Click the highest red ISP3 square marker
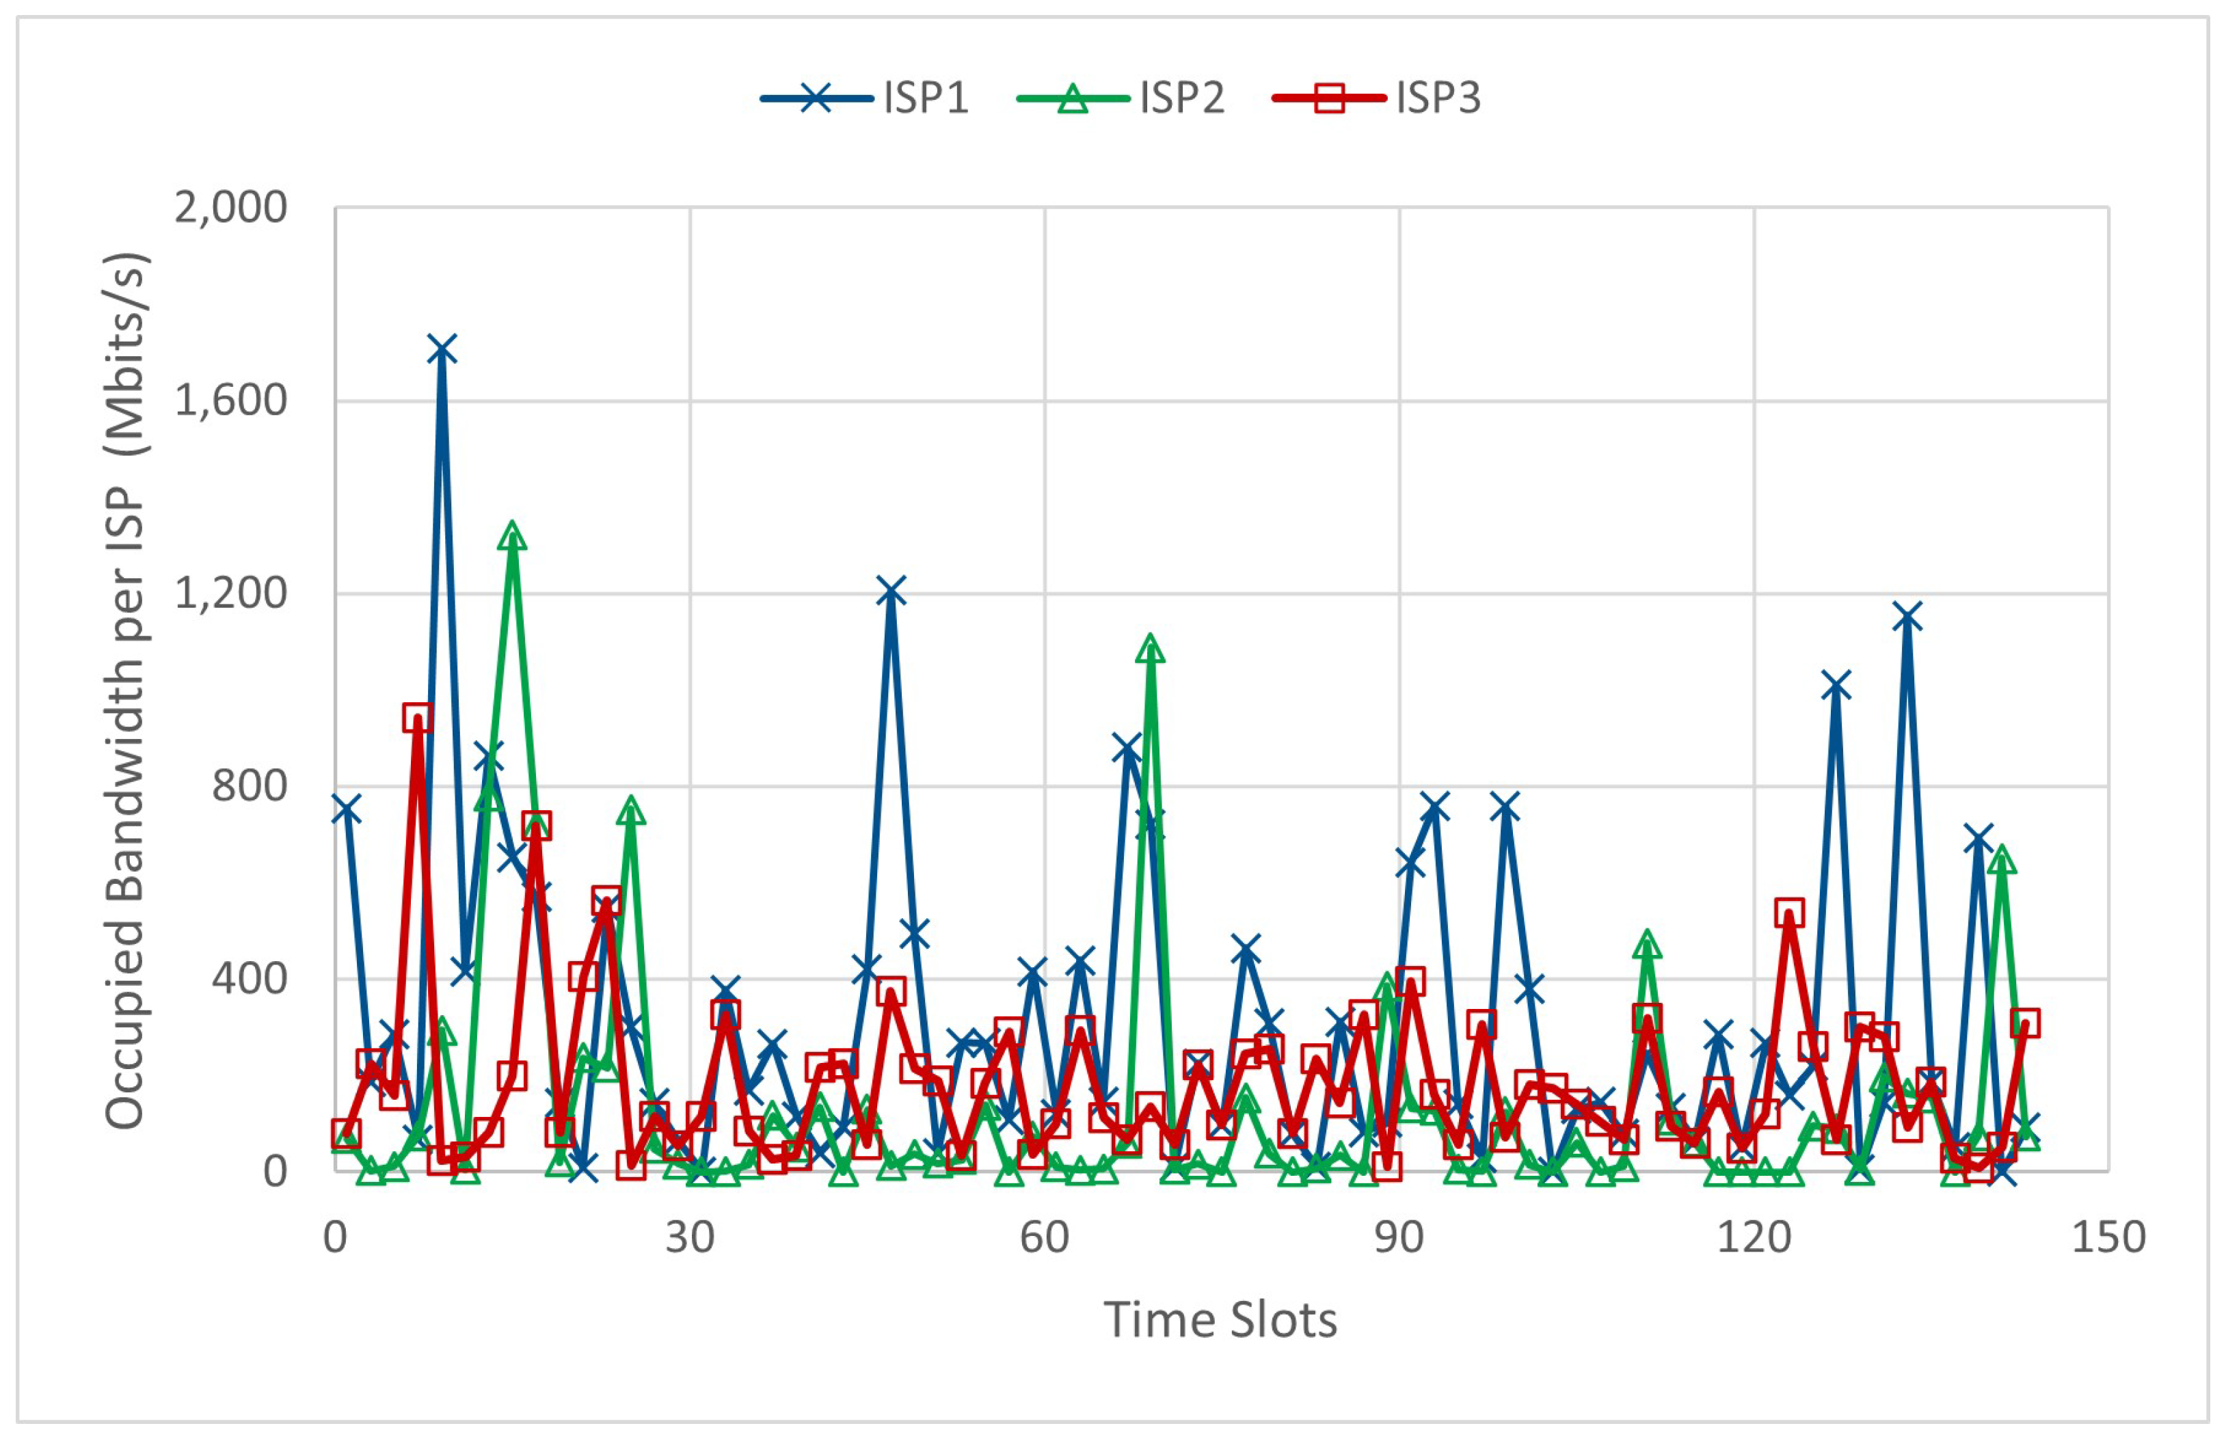This screenshot has width=2226, height=1441. (x=417, y=718)
